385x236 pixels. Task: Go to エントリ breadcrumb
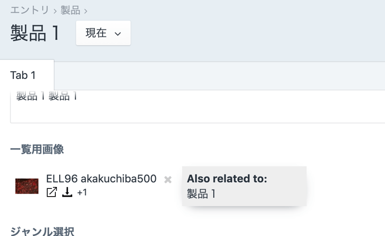[x=30, y=10]
